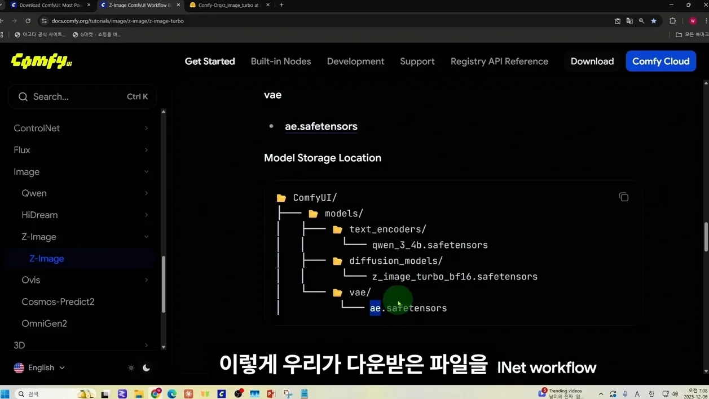
Task: Open PowerPoint from the taskbar
Action: point(271,393)
